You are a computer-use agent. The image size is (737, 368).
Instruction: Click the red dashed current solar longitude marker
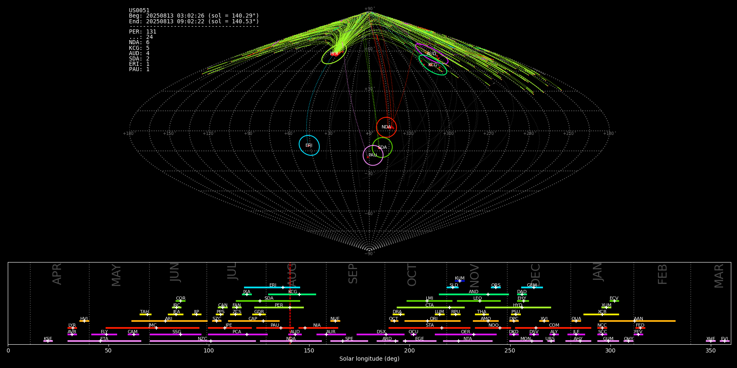(290, 303)
